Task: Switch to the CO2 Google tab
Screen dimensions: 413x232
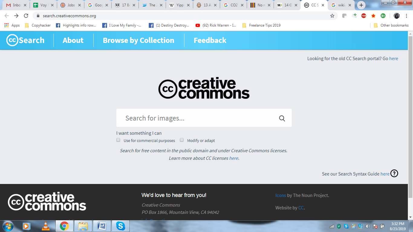Action: point(234,5)
